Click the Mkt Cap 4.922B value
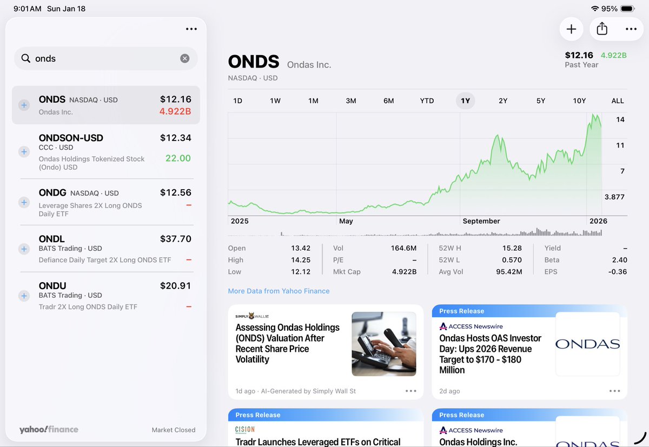 click(x=404, y=272)
